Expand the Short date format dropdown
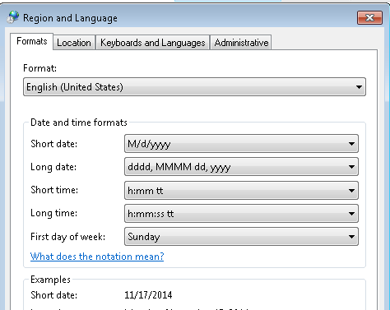 coord(241,144)
